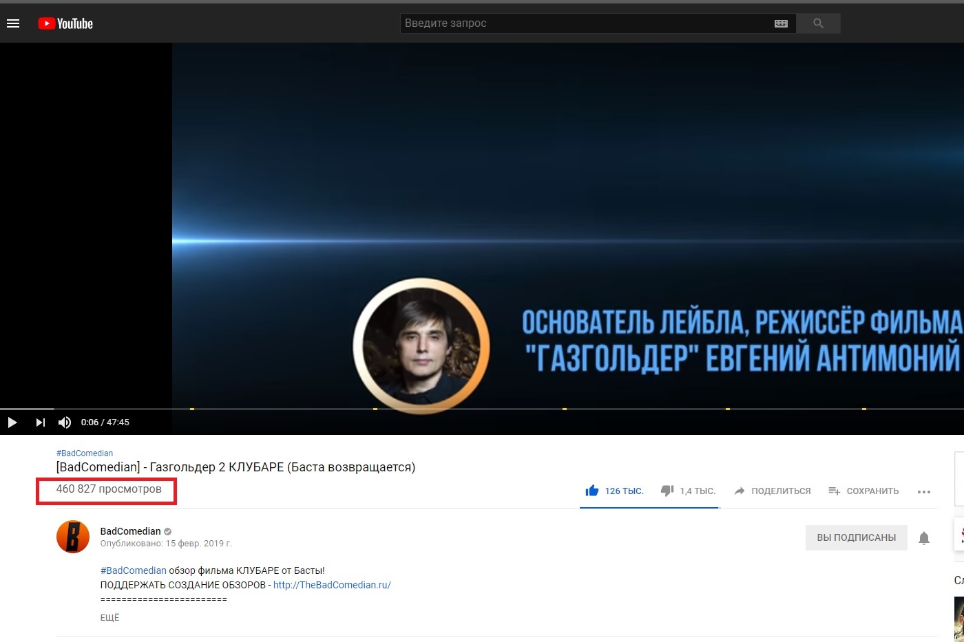Screen dimensions: 964x642
Task: Toggle the notification bell
Action: (924, 537)
